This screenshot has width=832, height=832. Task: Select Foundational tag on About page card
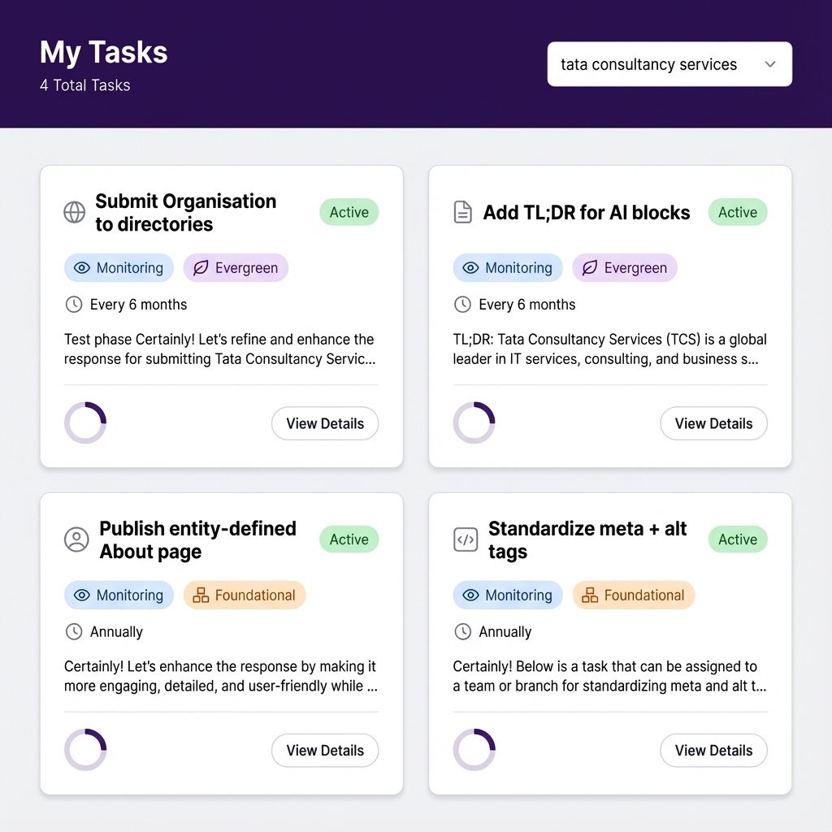(245, 596)
